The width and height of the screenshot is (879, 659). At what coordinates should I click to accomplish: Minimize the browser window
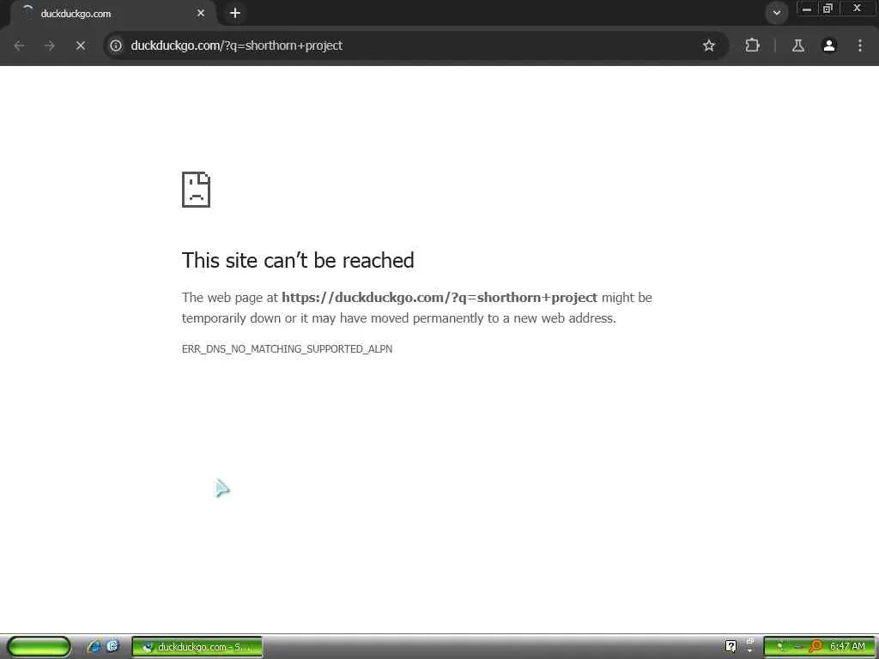(807, 9)
